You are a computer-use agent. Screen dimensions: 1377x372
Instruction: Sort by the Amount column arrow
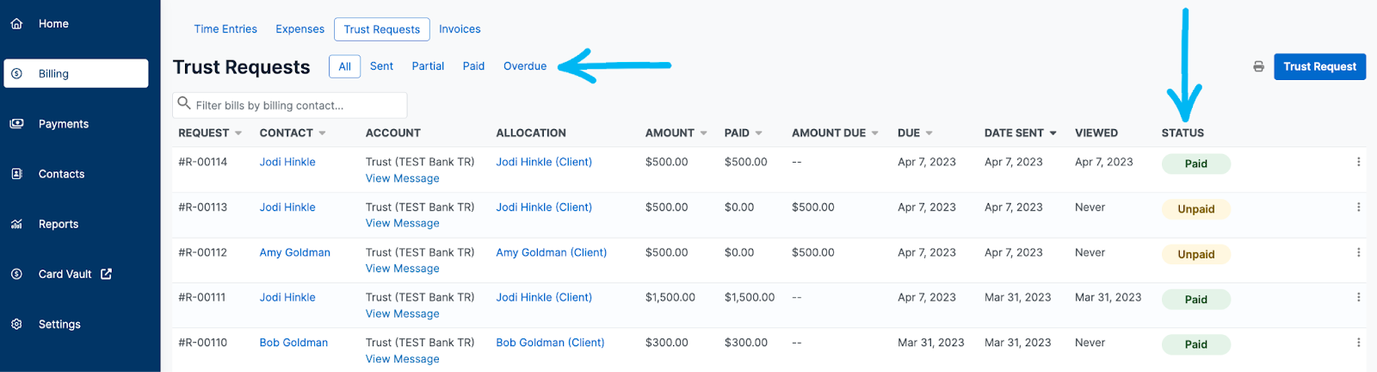click(703, 133)
